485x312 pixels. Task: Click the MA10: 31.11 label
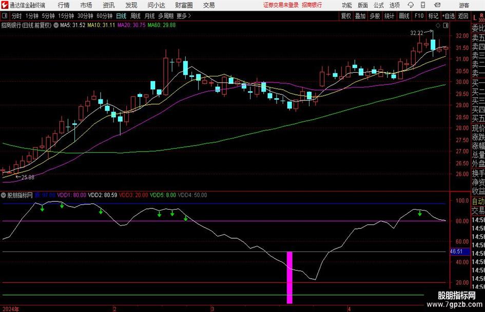coord(101,25)
